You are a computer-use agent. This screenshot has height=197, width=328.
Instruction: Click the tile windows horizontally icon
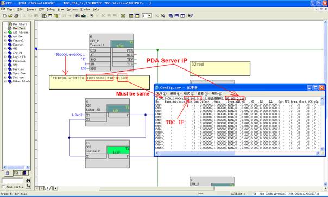pyautogui.click(x=176, y=16)
